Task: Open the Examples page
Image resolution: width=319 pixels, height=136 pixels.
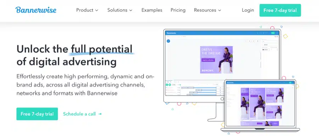Action: pyautogui.click(x=152, y=10)
